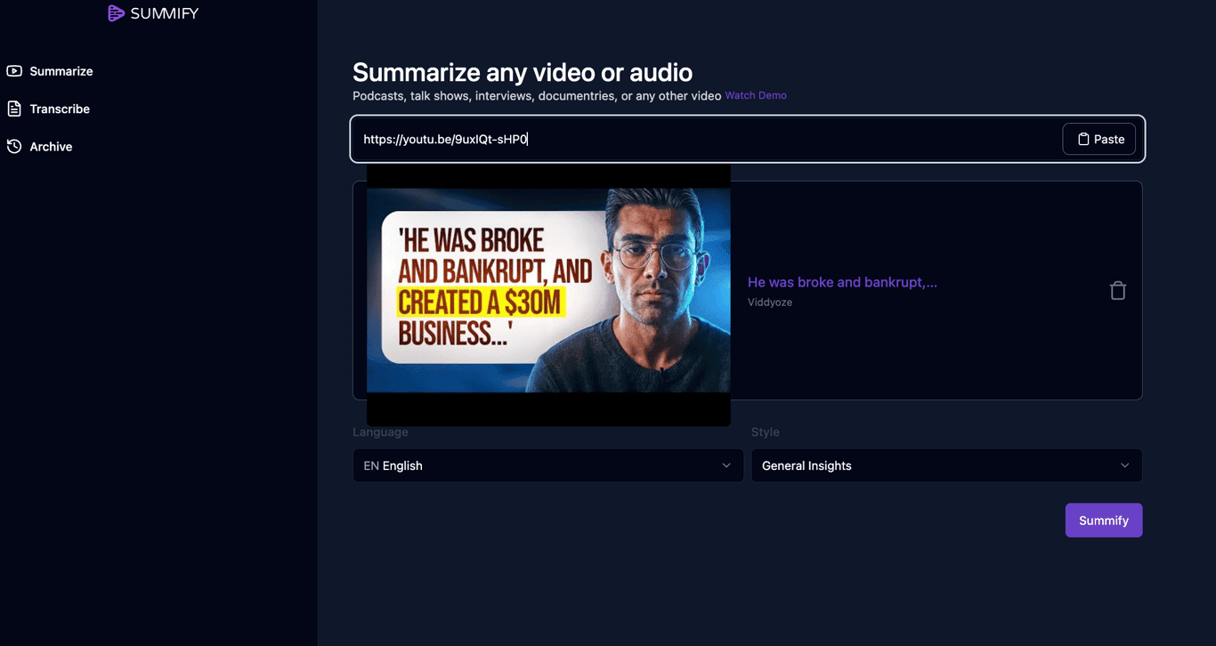The width and height of the screenshot is (1216, 646).
Task: Switch to the Transcribe section
Action: [x=60, y=108]
